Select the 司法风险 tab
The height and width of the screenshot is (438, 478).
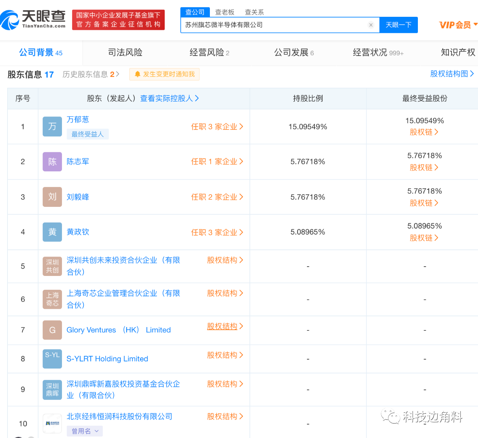point(125,53)
